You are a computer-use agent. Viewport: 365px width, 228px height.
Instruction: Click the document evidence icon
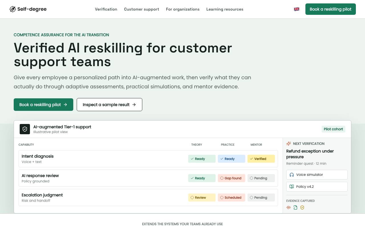pyautogui.click(x=295, y=207)
